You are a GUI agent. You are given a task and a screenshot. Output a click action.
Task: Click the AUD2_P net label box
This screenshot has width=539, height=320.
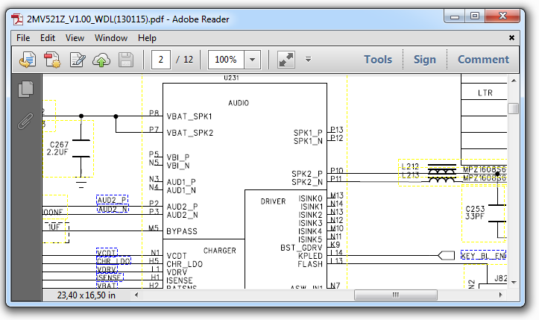click(112, 200)
